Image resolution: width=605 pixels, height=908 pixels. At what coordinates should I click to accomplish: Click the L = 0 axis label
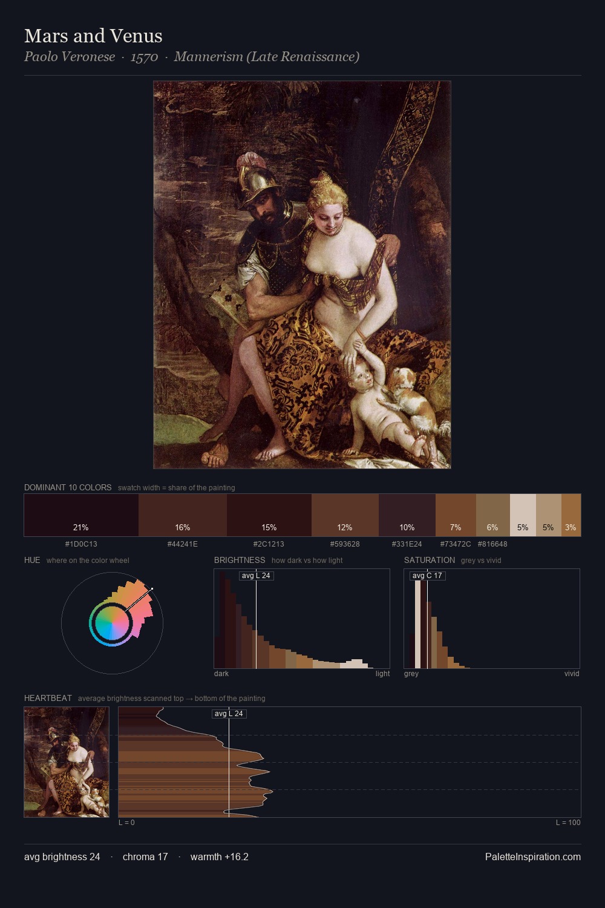(x=126, y=823)
